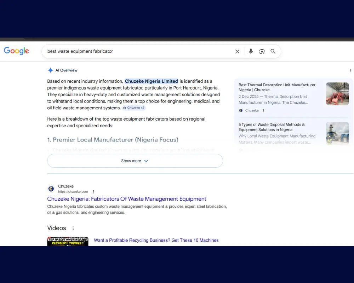The image size is (354, 283).
Task: Click thermal desorption unit thumbnail image
Action: [337, 94]
